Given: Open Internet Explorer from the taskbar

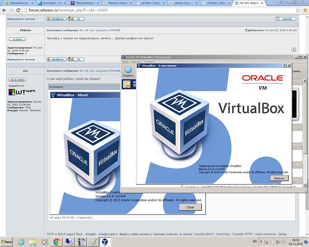Looking at the screenshot, I should click(21, 242).
